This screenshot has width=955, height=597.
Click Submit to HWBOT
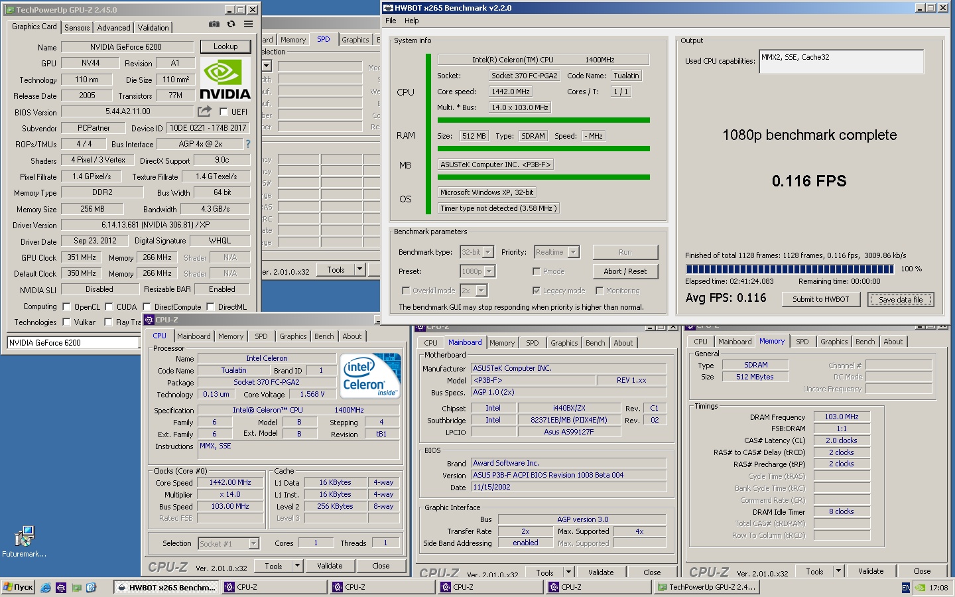tap(820, 299)
